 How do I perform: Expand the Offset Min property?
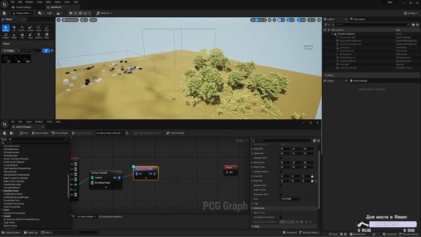252,149
